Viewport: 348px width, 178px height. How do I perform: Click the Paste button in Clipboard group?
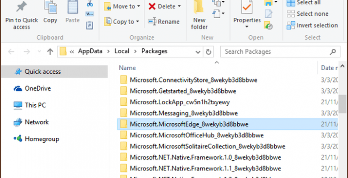click(73, 12)
